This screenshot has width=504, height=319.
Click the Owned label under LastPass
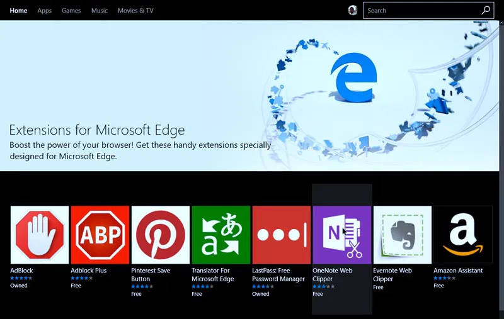tap(261, 294)
